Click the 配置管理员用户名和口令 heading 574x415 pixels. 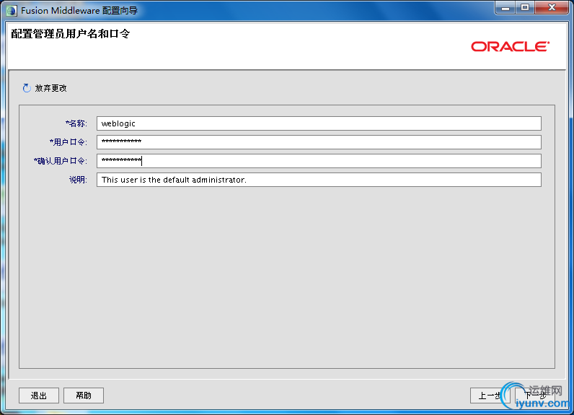pos(71,34)
